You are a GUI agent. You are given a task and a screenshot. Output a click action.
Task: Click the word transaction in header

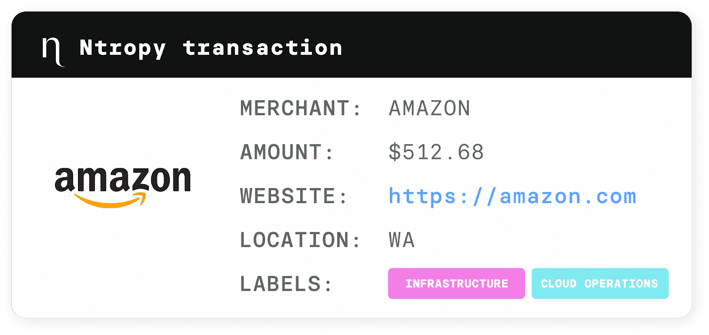tap(263, 47)
